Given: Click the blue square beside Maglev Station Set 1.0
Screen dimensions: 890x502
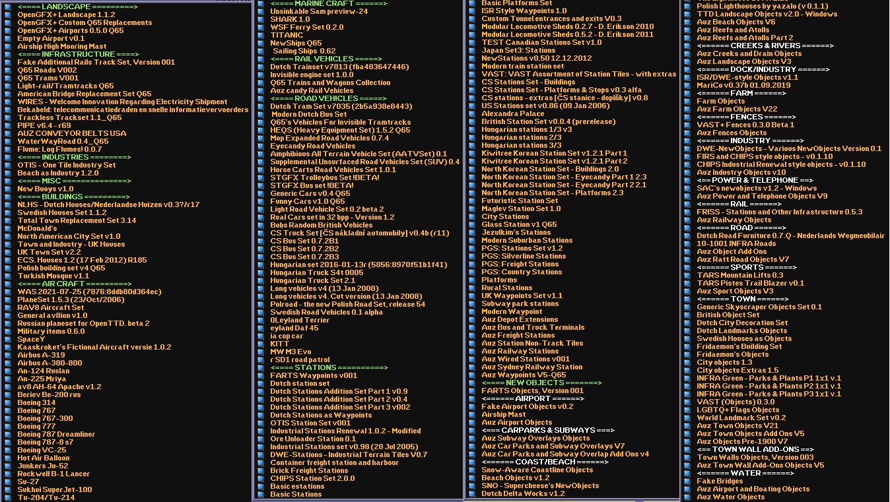Looking at the screenshot, I should click(472, 208).
